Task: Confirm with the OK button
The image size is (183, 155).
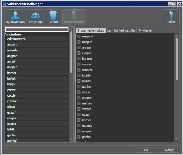Action: pos(146,150)
